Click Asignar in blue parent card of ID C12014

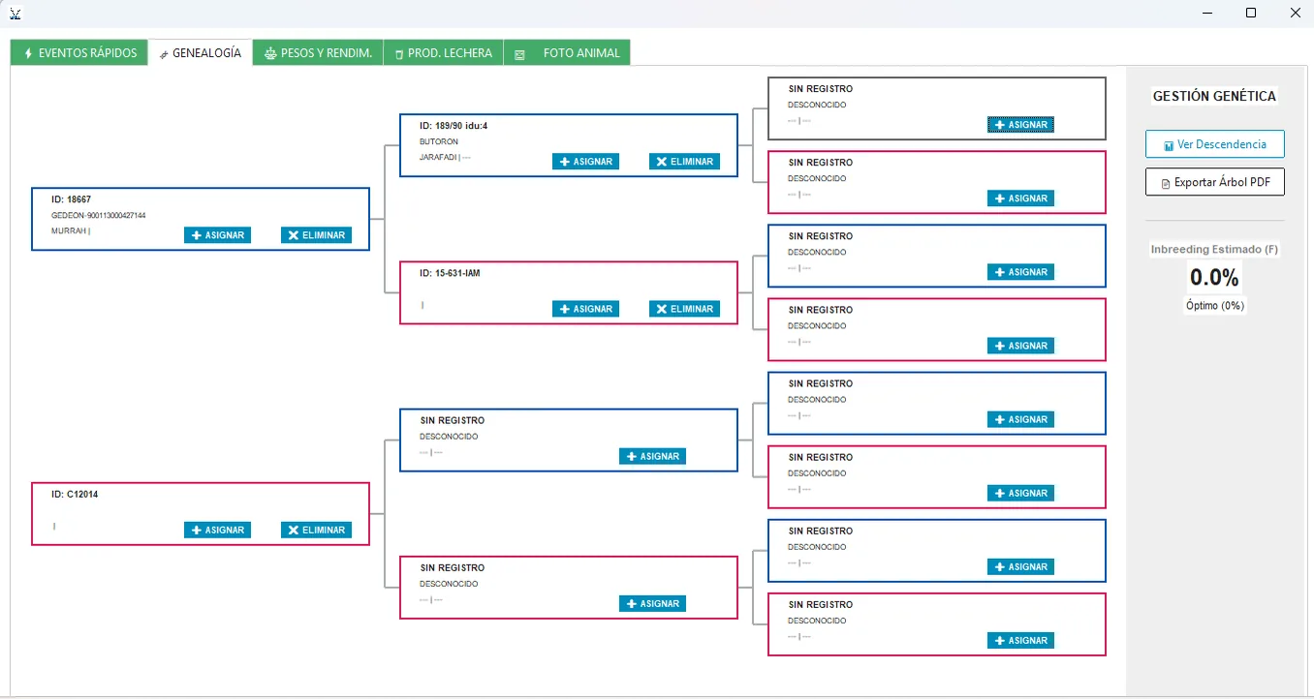[652, 456]
